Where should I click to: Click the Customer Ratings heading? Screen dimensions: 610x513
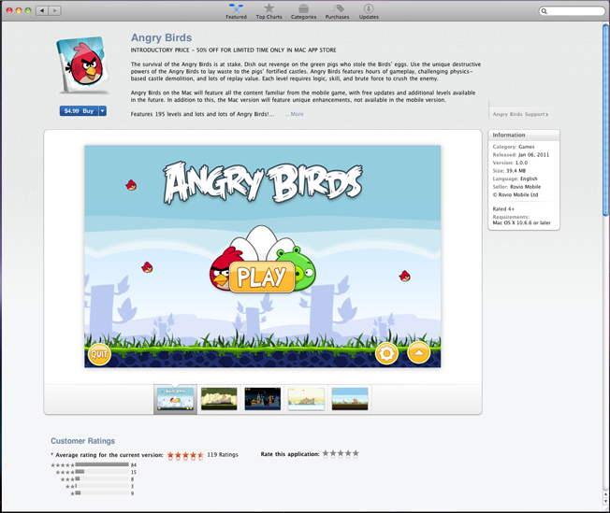pos(83,441)
